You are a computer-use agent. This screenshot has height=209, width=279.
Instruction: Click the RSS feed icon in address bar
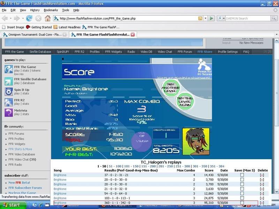coord(200,18)
